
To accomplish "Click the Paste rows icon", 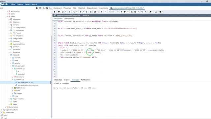I will [86, 12].
